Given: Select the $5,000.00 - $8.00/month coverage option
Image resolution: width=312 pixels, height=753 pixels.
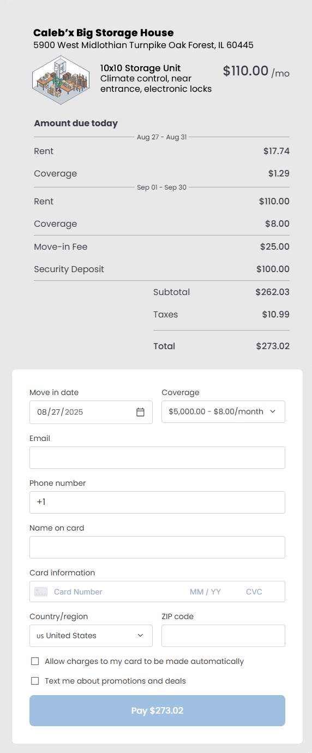Looking at the screenshot, I should (x=223, y=411).
